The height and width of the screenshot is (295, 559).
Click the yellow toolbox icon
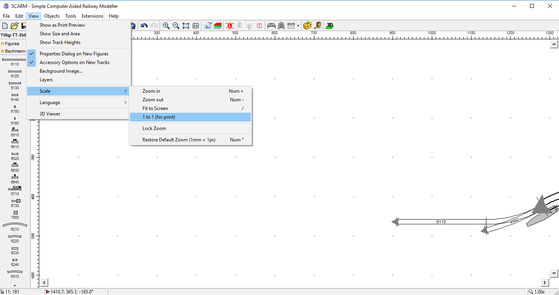(x=308, y=26)
